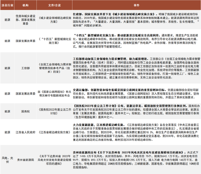Screen dimensions: 201x174
Task: Select 国家发展改革委 in the 国家公路网规划 row
Action: point(25,94)
